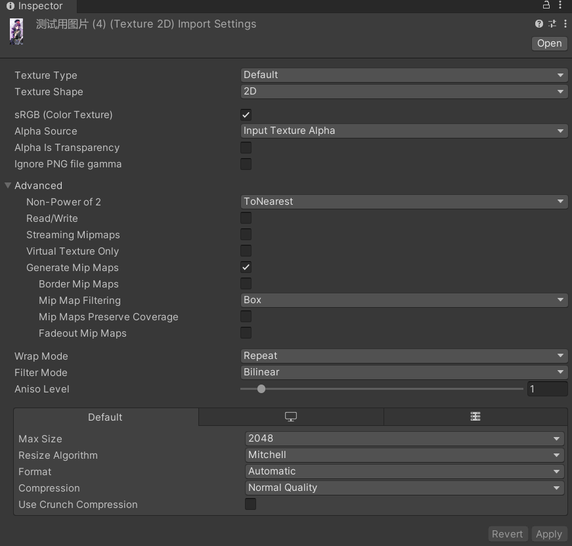Enable Alpha Is Transparency
The width and height of the screenshot is (572, 546).
click(246, 148)
